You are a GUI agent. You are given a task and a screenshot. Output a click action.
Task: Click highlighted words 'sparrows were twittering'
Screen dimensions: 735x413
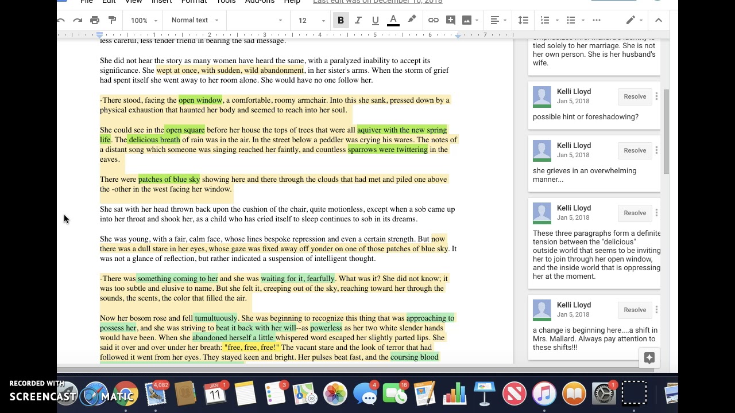[x=388, y=150]
